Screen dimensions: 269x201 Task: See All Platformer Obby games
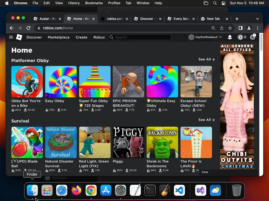click(x=206, y=59)
